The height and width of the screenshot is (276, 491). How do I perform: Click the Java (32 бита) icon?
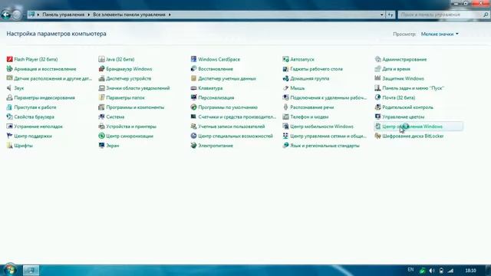point(101,59)
